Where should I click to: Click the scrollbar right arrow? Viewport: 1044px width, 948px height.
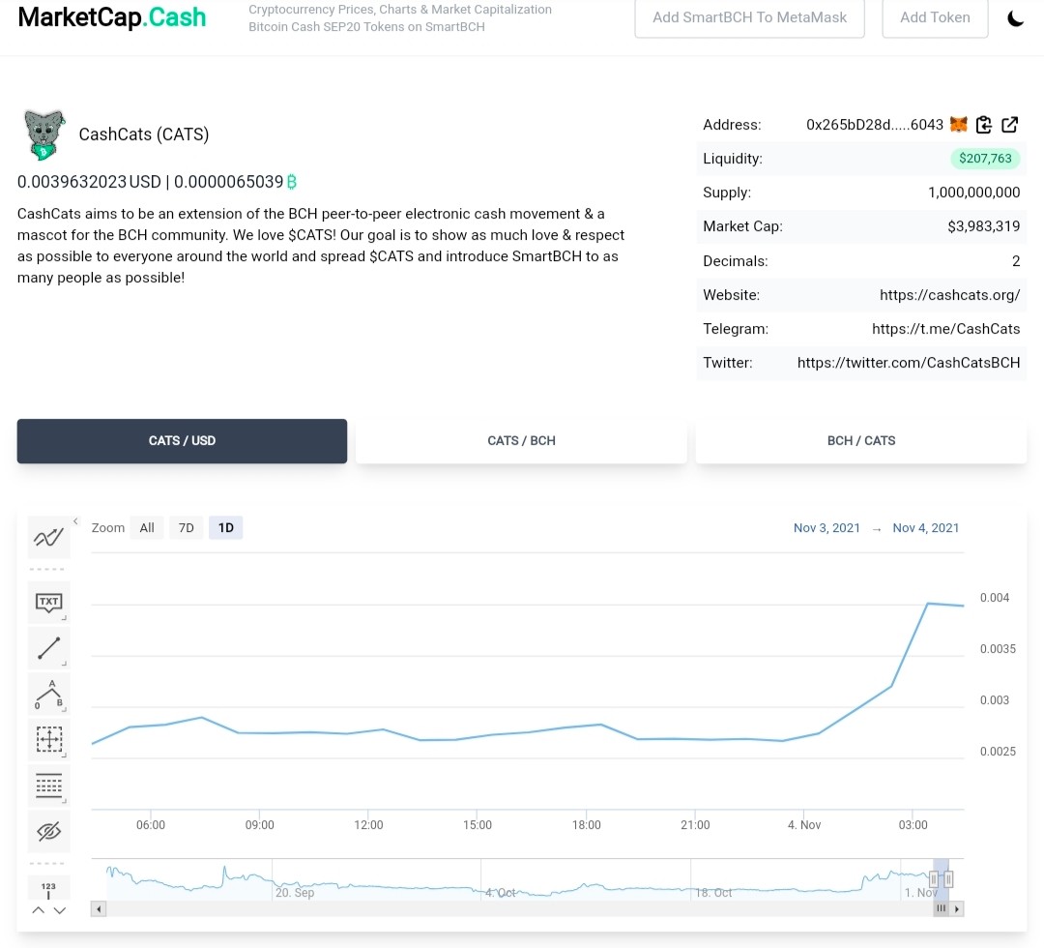[x=957, y=908]
